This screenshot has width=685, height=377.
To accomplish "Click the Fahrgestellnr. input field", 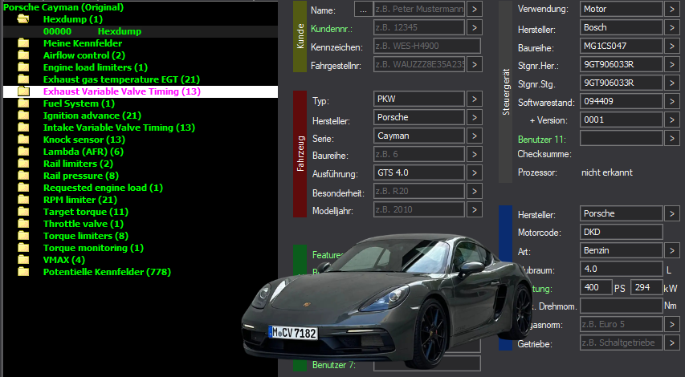I will pyautogui.click(x=419, y=64).
